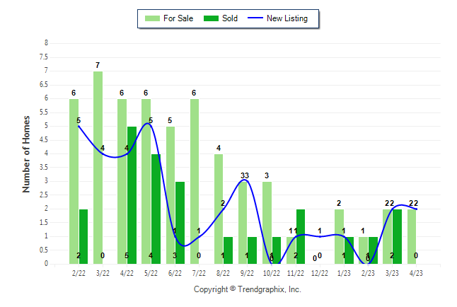This screenshot has width=457, height=307.
Task: Click the 4/23 For Sale bar
Action: [x=412, y=236]
